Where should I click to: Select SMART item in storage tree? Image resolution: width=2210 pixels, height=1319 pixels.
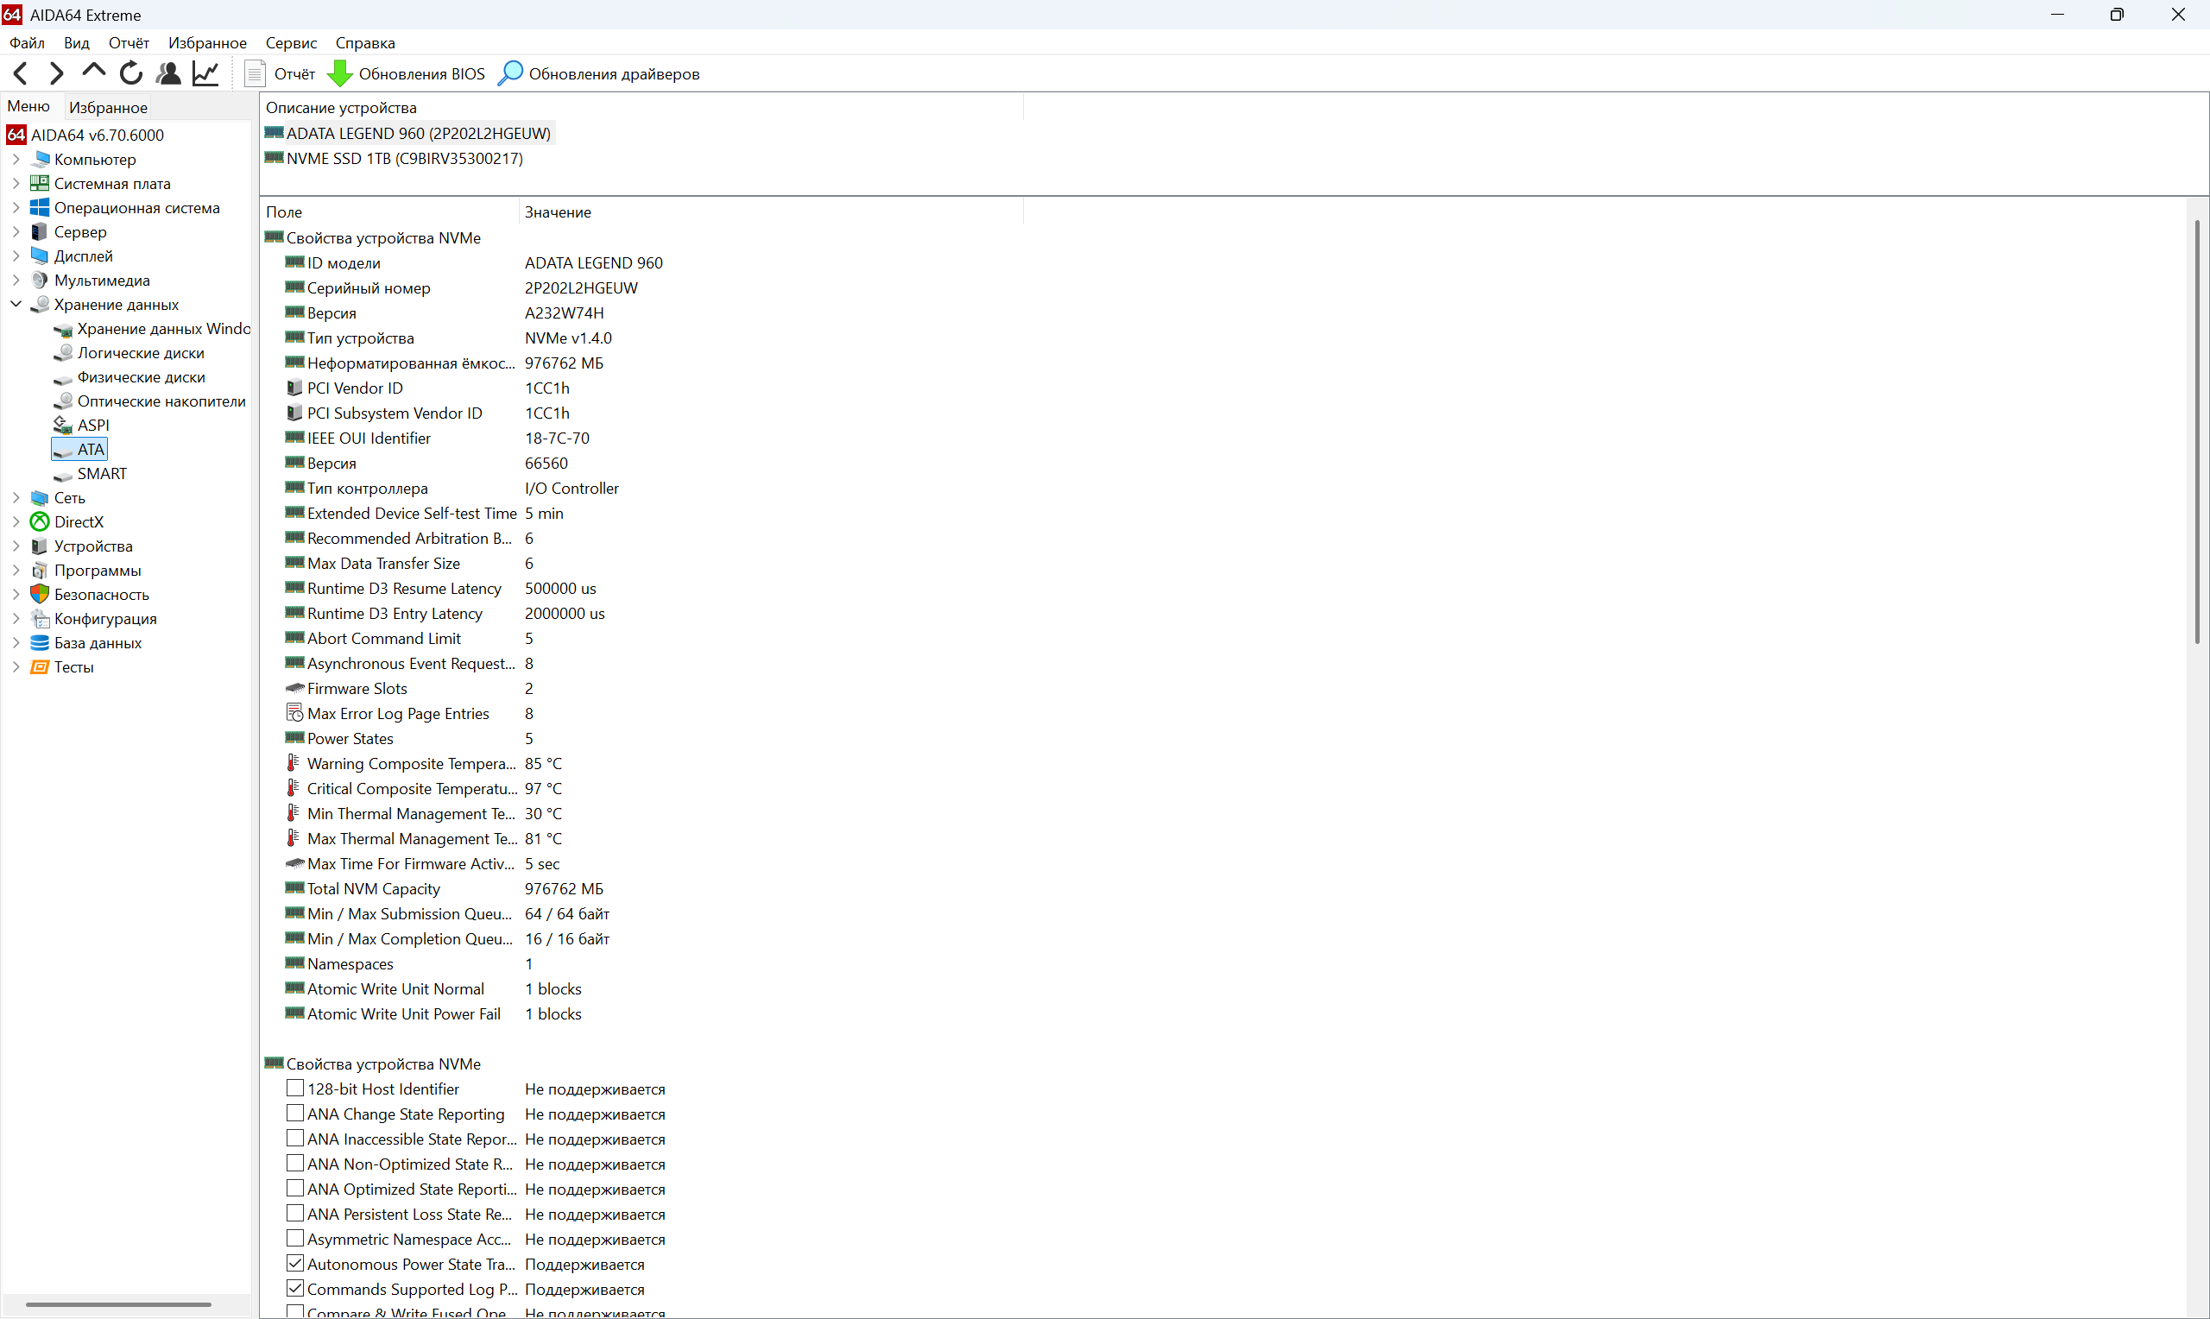(x=101, y=474)
